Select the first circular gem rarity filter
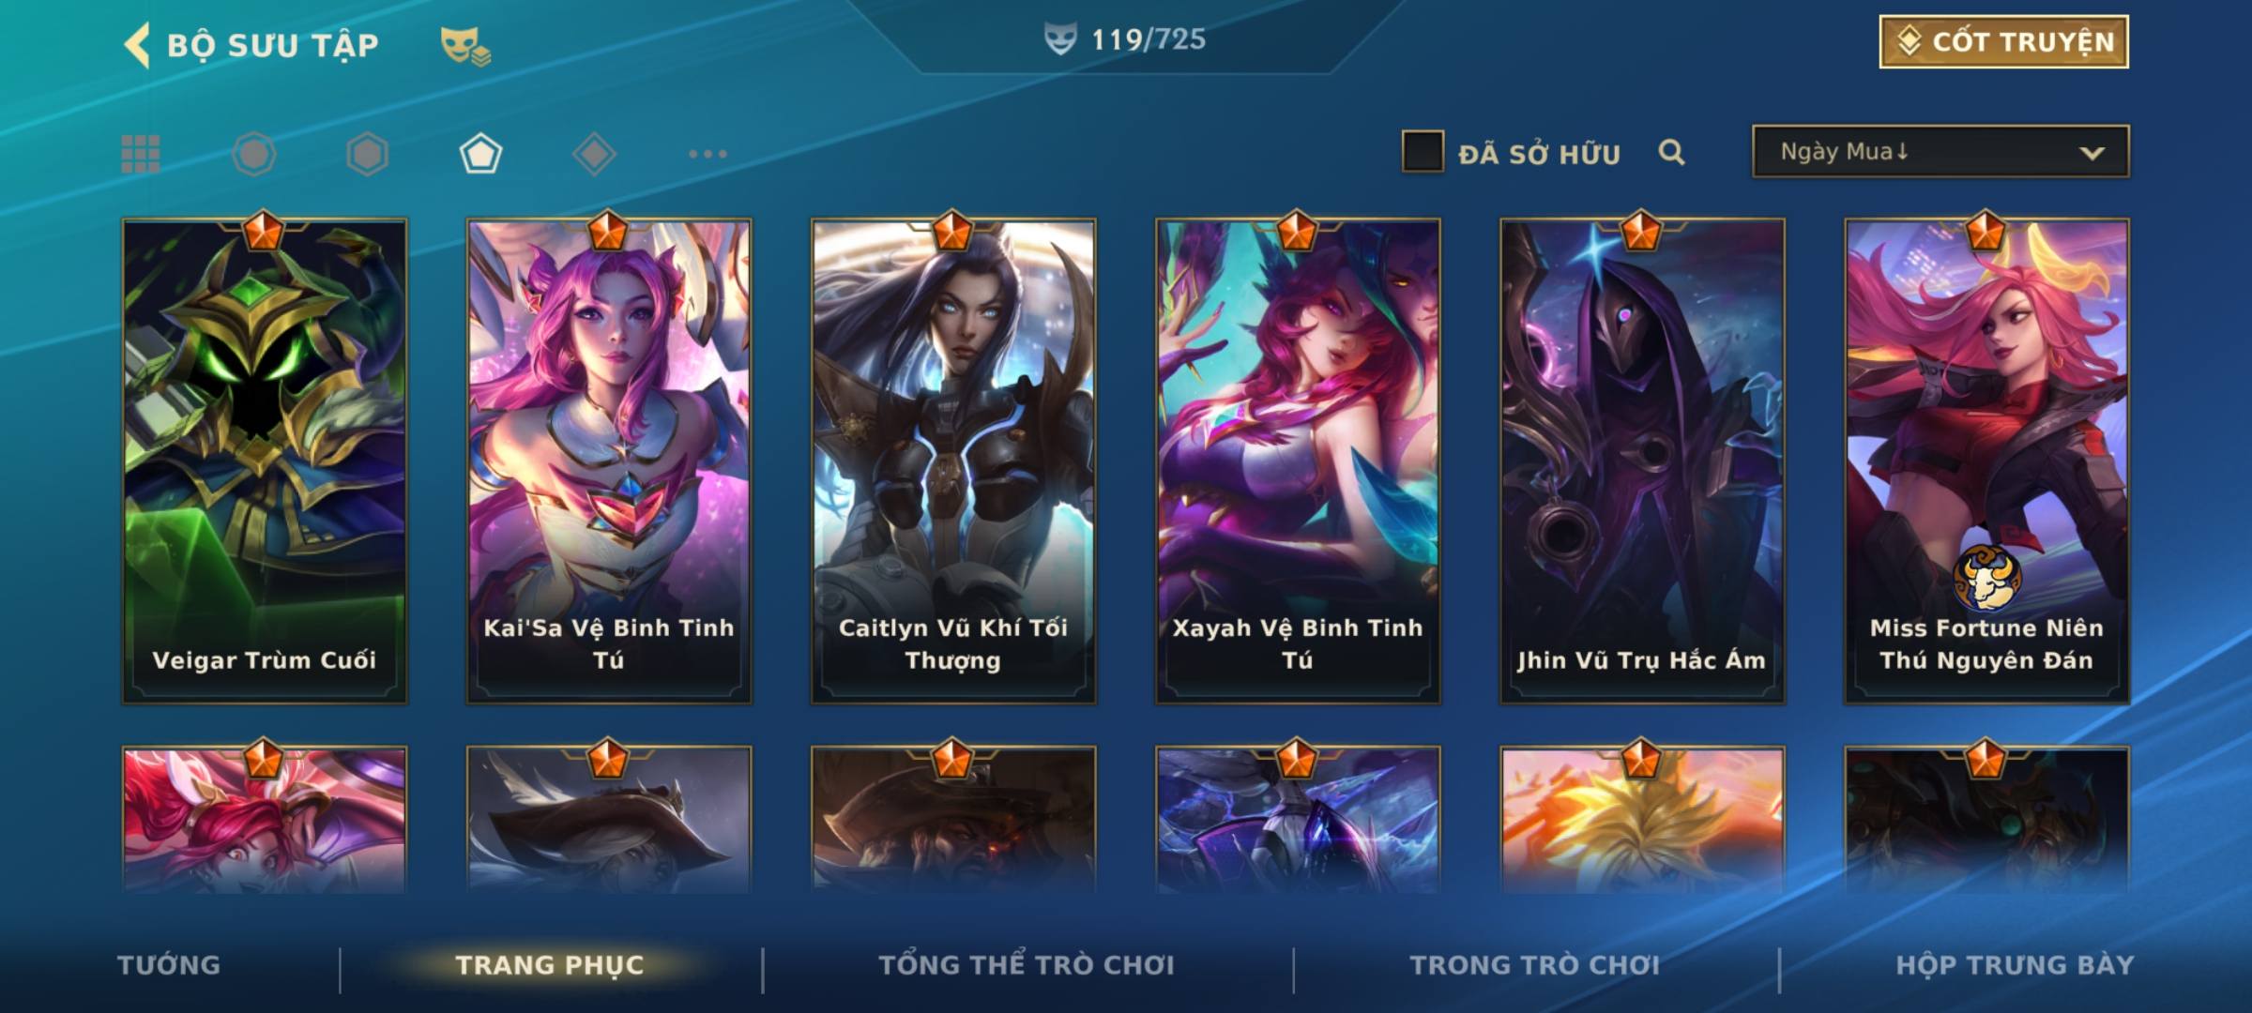This screenshot has height=1013, width=2252. point(254,154)
